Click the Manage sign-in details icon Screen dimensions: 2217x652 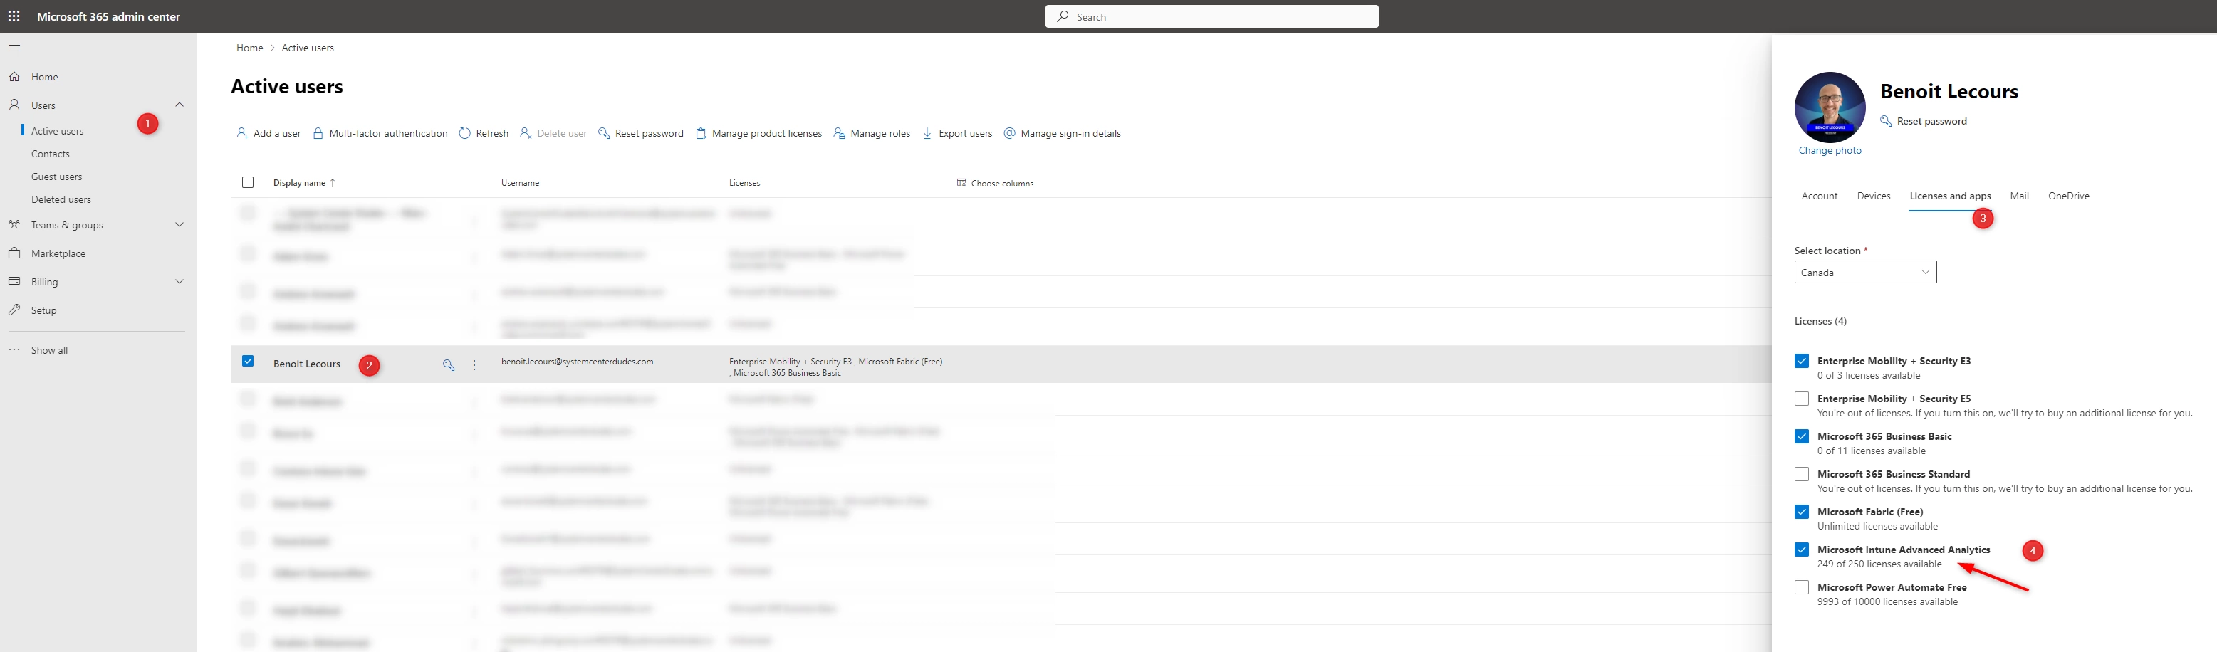(1010, 133)
